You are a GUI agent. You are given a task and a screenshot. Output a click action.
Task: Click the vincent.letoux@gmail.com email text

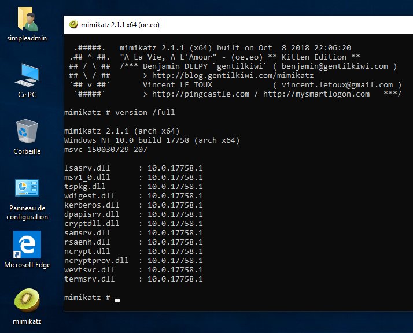(x=337, y=85)
